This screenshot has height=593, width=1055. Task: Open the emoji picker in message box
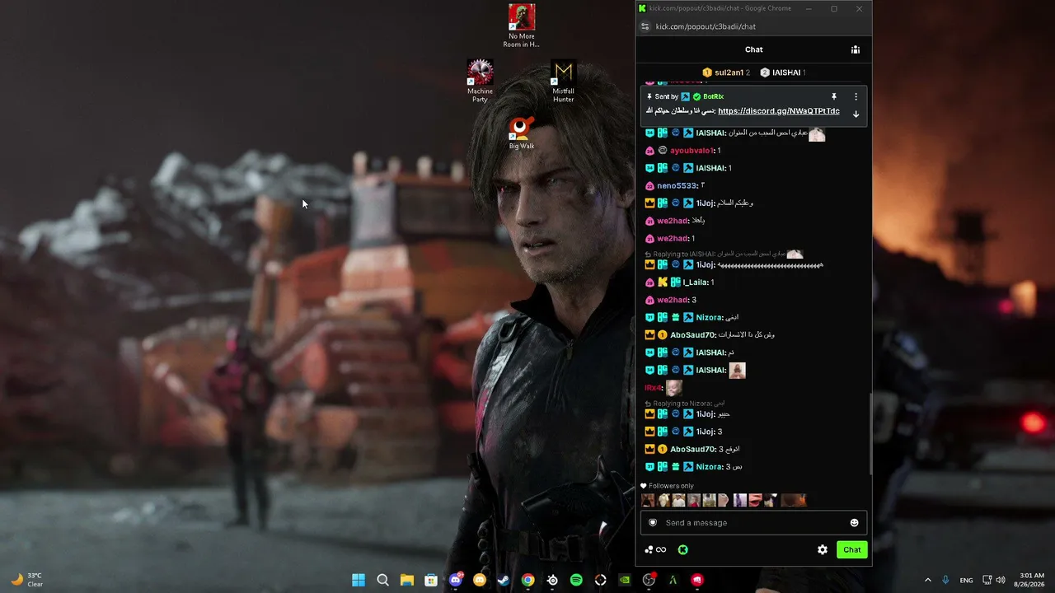(x=854, y=523)
